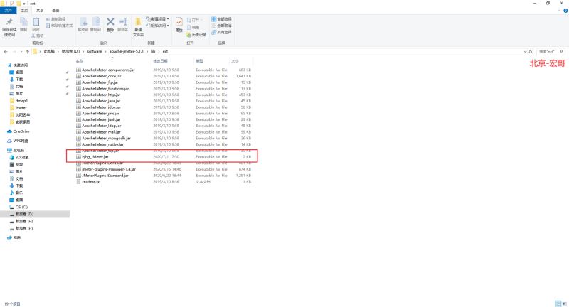Click the Home ribbon tab
569x307 pixels.
pyautogui.click(x=24, y=11)
